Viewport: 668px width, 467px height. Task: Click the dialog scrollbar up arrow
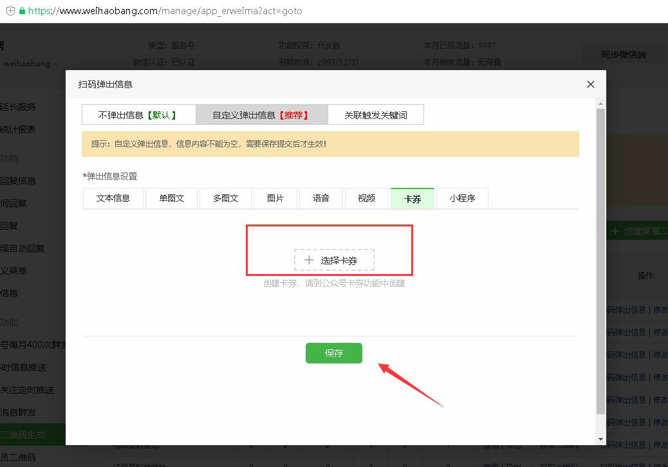(600, 104)
